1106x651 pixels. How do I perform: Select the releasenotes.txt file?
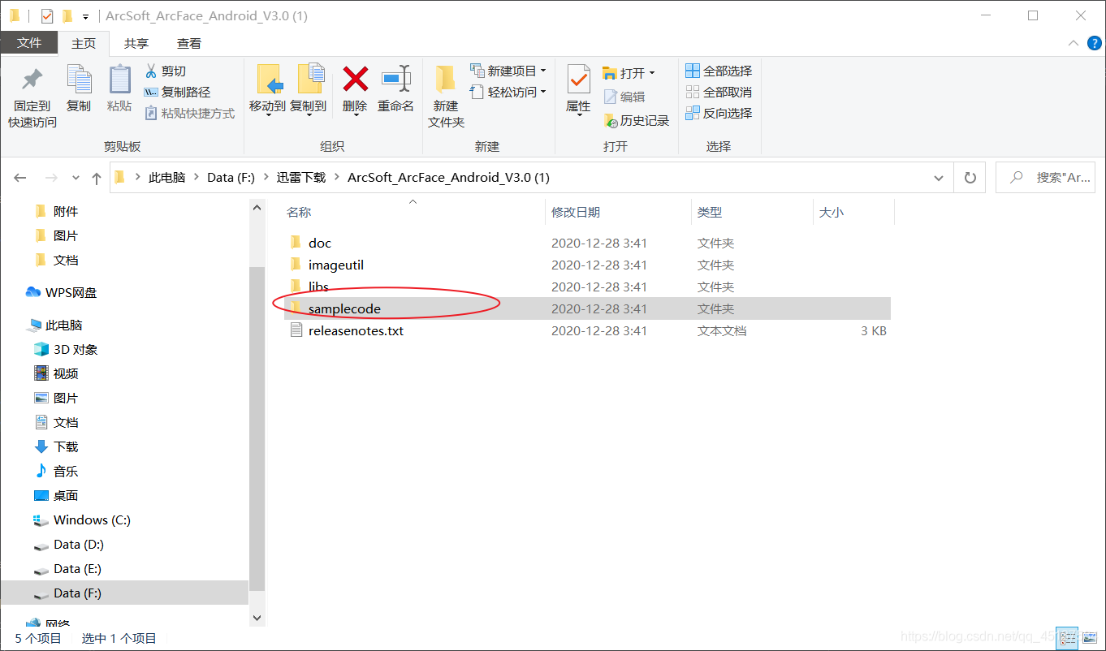click(587, 330)
